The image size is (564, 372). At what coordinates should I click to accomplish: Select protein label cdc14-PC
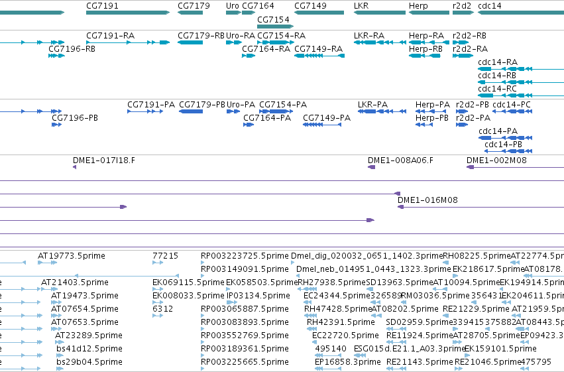[512, 105]
